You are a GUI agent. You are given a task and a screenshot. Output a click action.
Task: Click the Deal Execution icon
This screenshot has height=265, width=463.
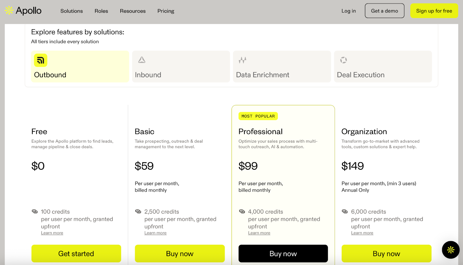point(344,60)
